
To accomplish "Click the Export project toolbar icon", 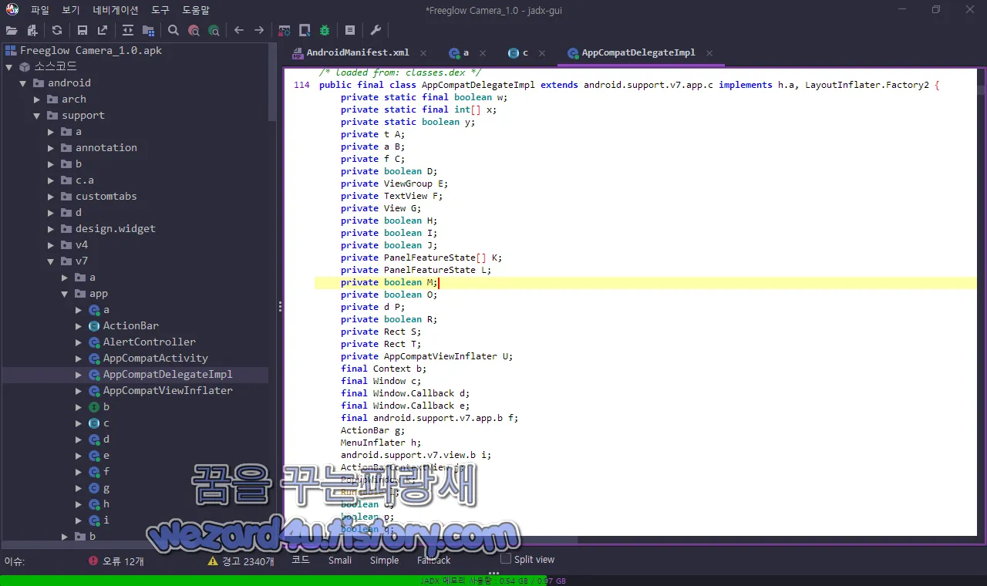I will click(103, 30).
